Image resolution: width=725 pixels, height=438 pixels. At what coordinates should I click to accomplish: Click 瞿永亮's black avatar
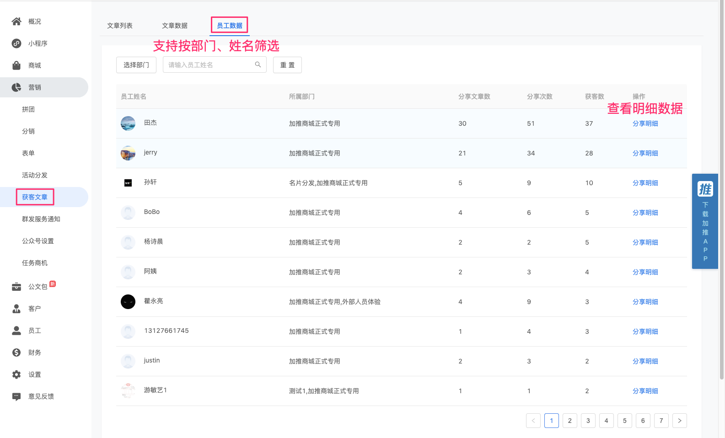click(128, 302)
